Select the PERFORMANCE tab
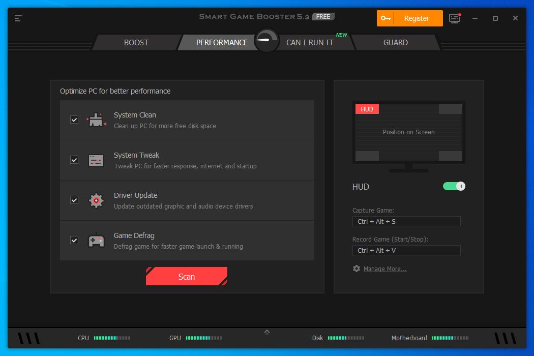534x356 pixels. point(222,43)
